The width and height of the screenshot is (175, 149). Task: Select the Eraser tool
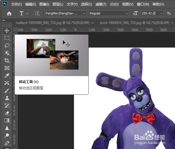point(7,113)
